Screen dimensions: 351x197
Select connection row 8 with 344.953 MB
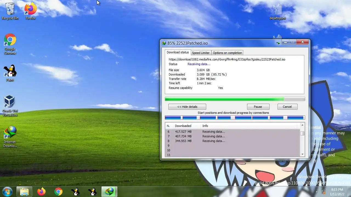(233, 141)
